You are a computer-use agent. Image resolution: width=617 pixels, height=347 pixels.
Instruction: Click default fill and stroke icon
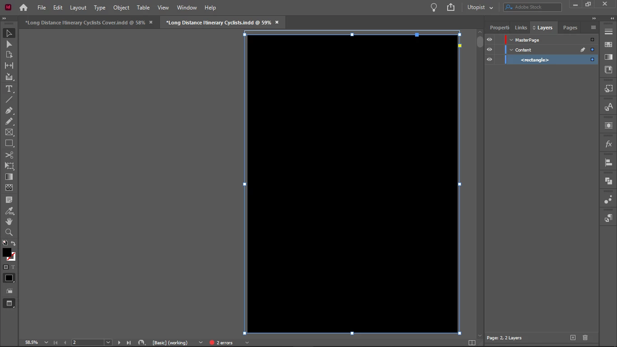[5, 243]
